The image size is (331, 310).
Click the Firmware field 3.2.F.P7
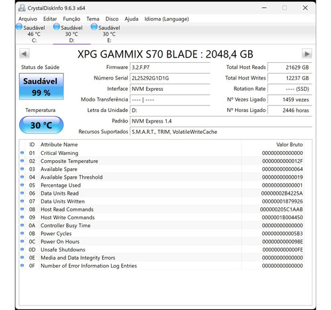(x=170, y=68)
